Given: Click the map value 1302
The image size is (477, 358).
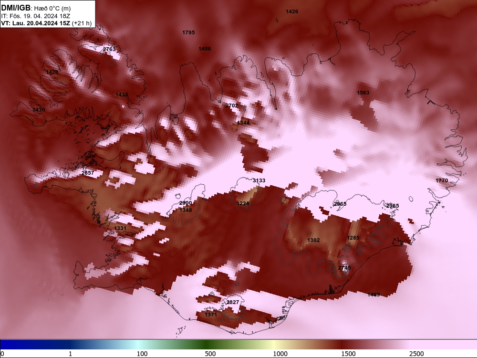Looking at the screenshot, I should 313,240.
